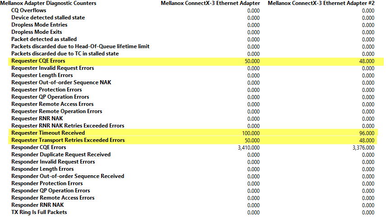Click the 50.000 value for Requester CQE Errors
386x223 pixels.
click(x=252, y=61)
